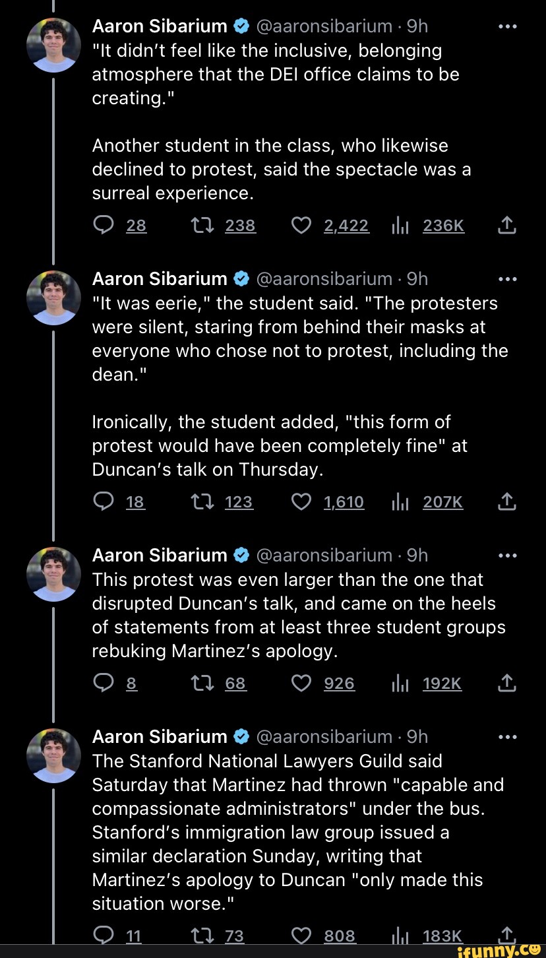Like the tweet with 926 likes
The width and height of the screenshot is (546, 958).
click(301, 684)
